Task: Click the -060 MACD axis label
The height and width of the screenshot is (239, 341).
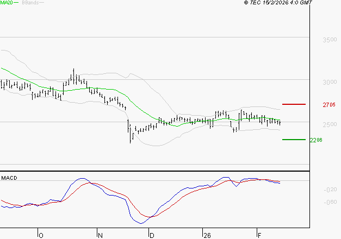Action: coord(330,203)
